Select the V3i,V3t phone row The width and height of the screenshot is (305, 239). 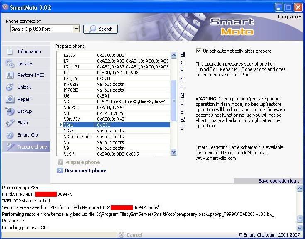pos(114,107)
